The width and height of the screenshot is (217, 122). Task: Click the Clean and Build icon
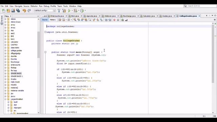coord(64,11)
